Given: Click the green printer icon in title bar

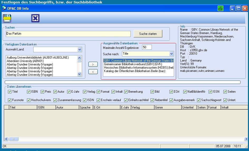Looking at the screenshot, I should click(x=220, y=8).
